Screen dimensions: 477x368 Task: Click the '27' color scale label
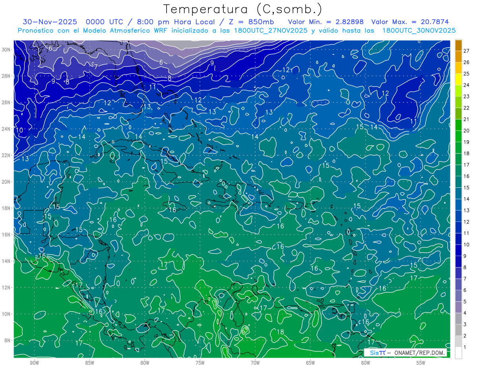[x=467, y=51]
